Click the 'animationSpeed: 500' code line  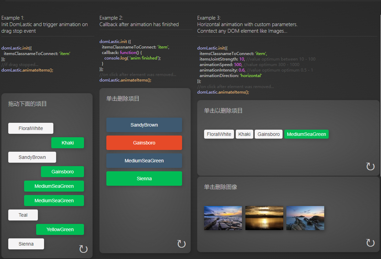click(x=221, y=65)
